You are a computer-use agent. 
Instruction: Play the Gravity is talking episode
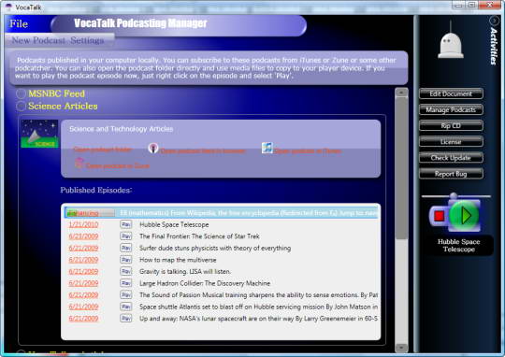[x=126, y=271]
